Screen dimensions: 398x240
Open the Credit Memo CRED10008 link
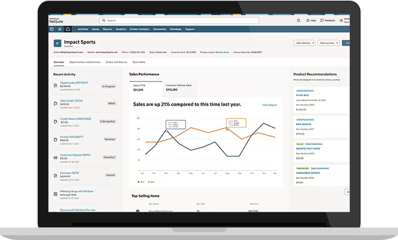coord(75,119)
